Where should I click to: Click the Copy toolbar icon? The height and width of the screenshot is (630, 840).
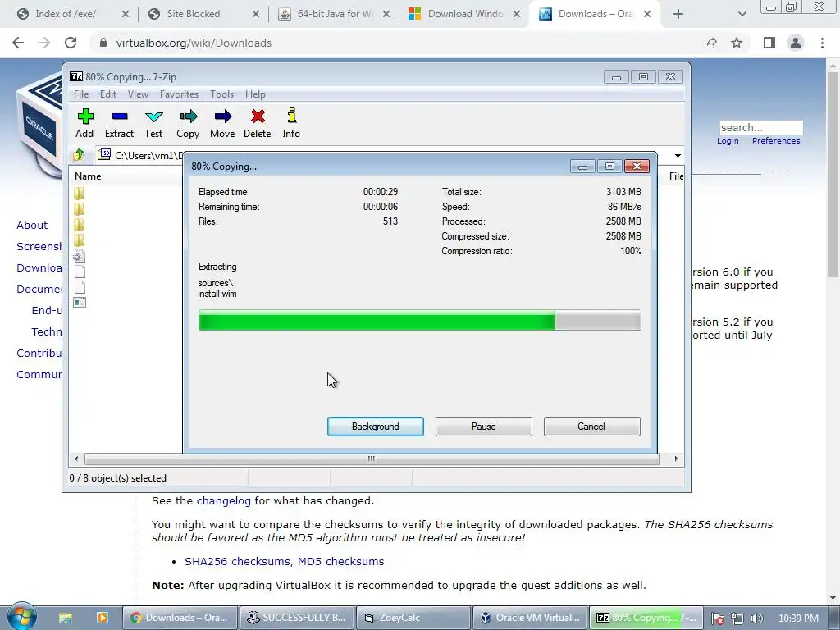click(x=188, y=123)
